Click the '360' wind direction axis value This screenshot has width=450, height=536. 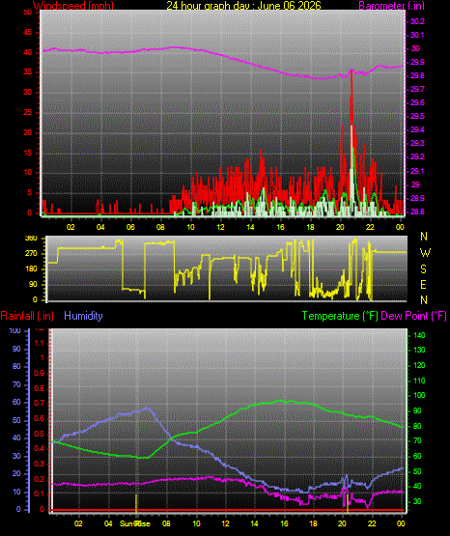[31, 239]
